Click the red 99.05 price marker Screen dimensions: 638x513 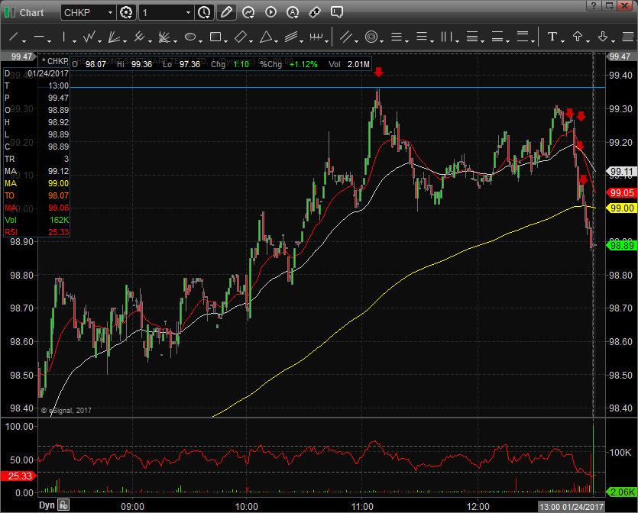tap(621, 192)
